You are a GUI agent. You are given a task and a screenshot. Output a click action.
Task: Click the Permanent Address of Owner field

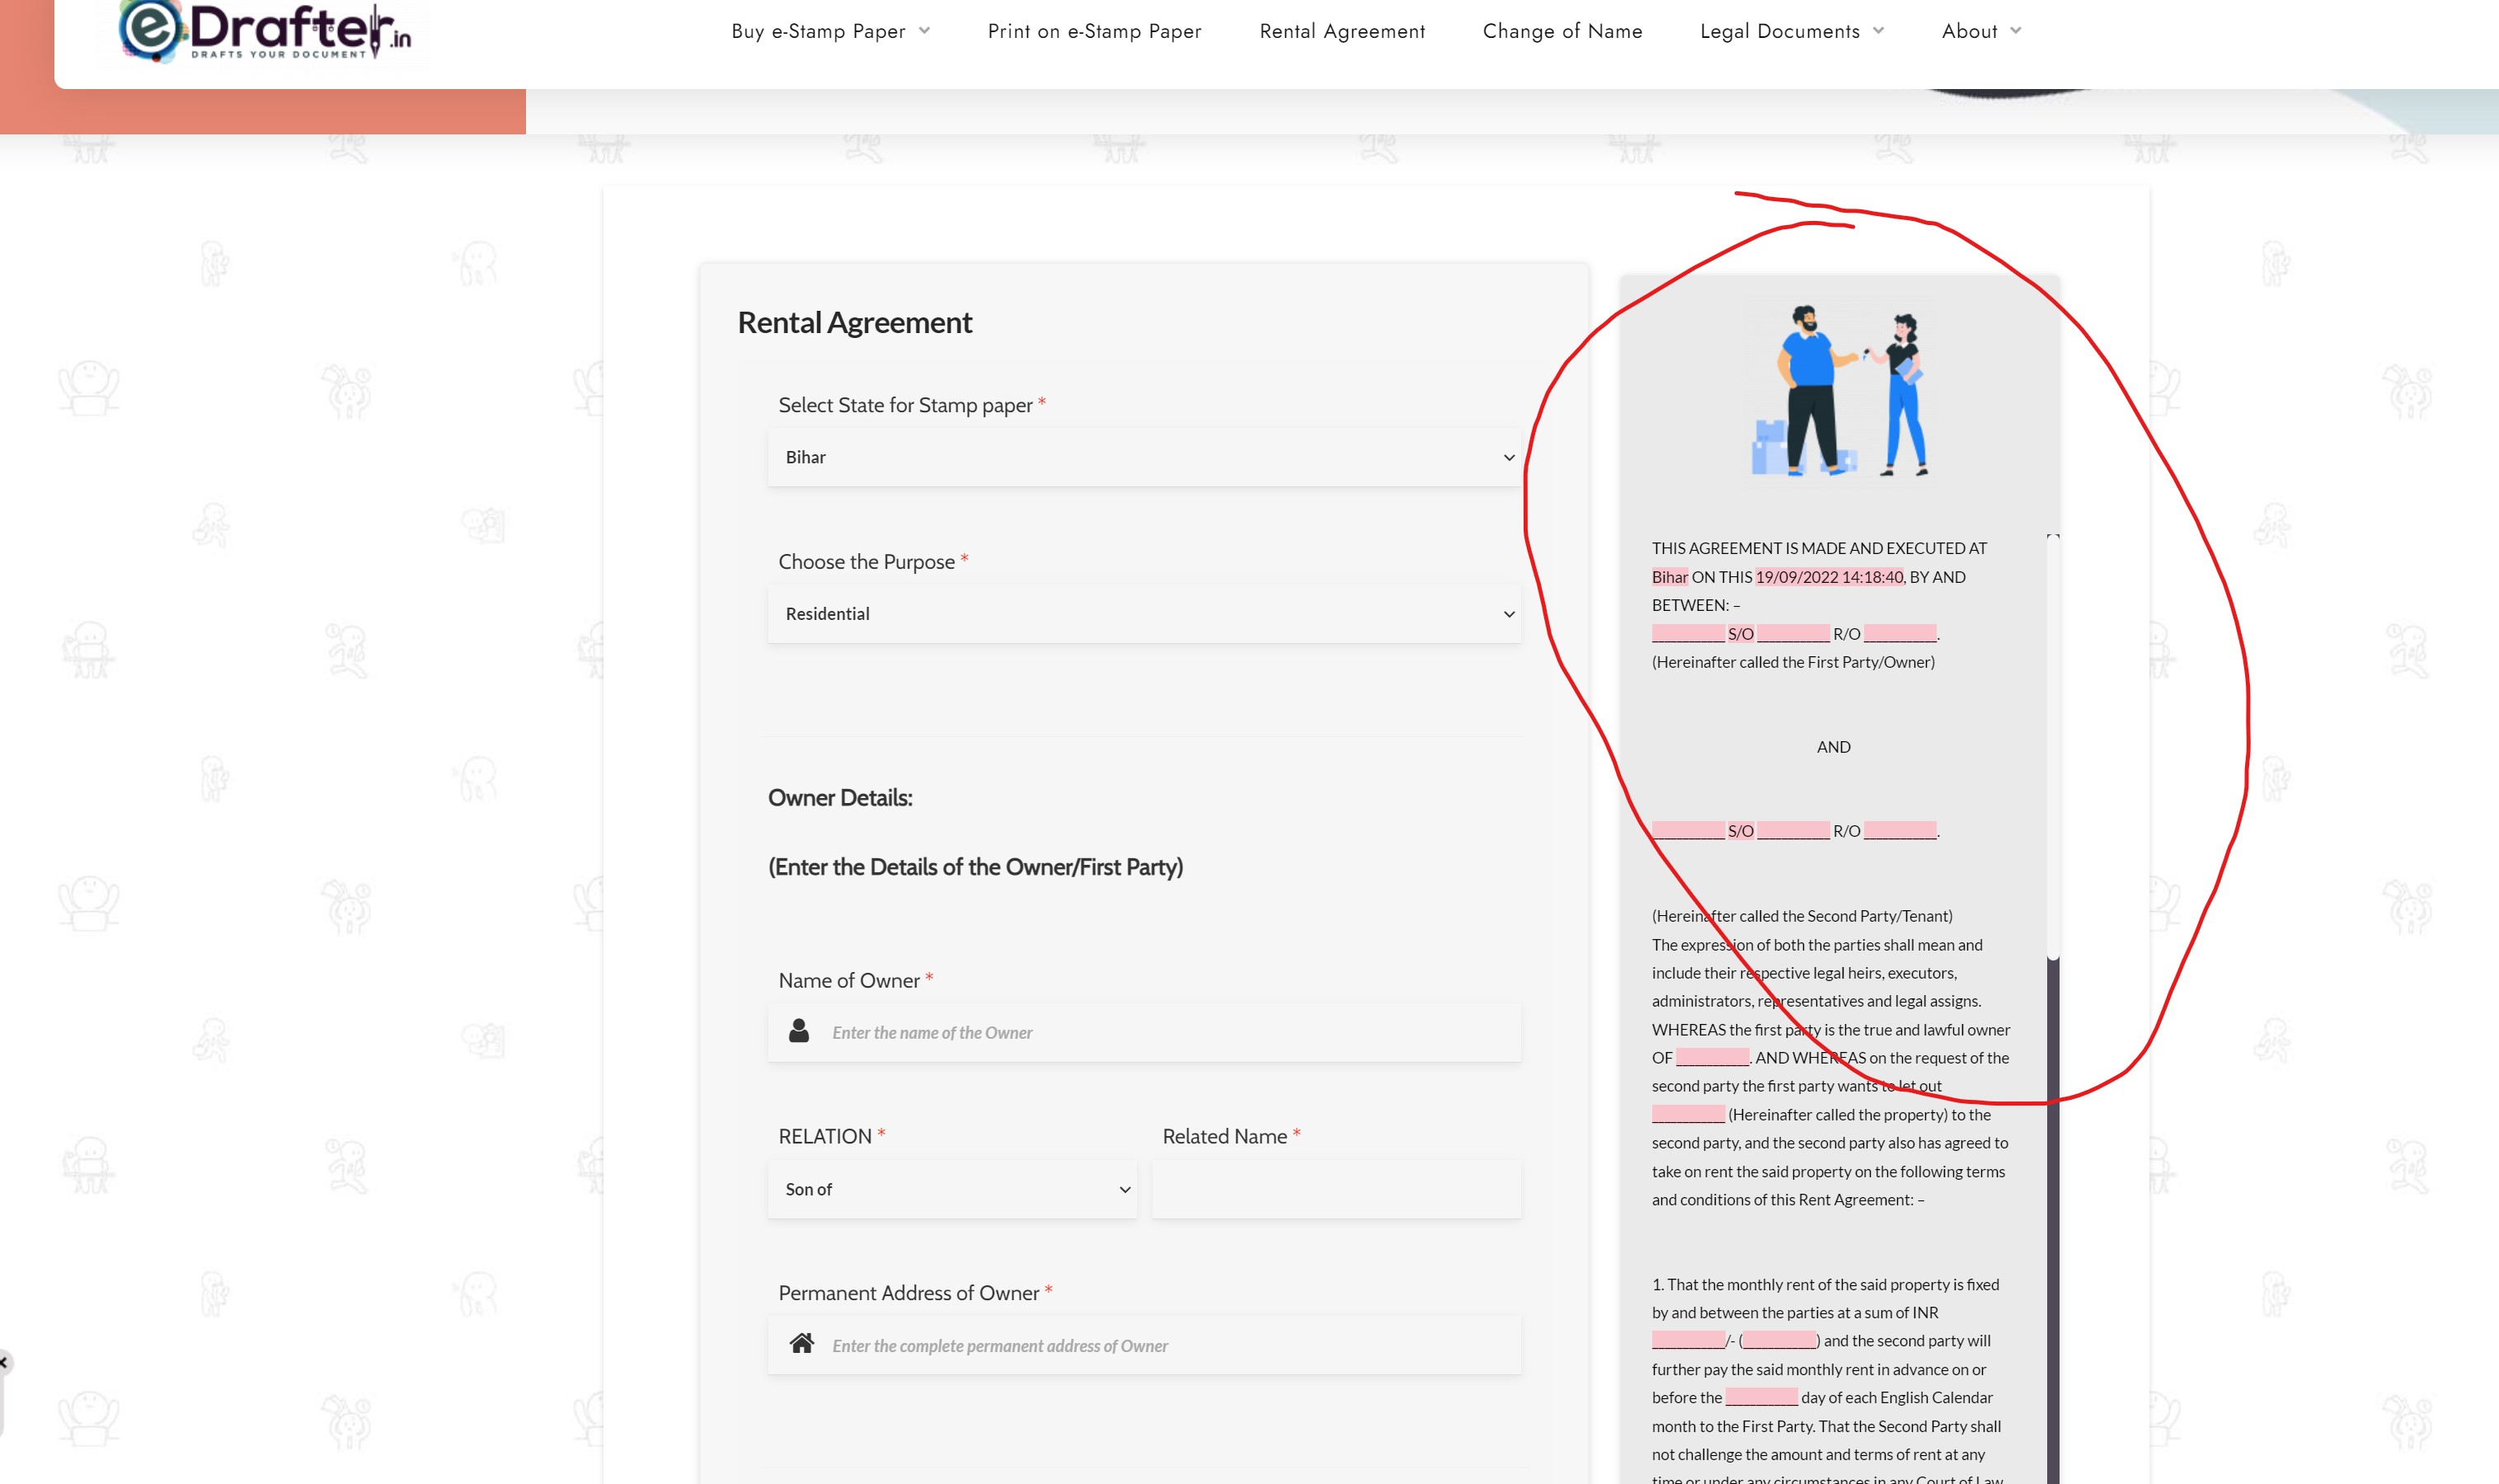1170,1346
